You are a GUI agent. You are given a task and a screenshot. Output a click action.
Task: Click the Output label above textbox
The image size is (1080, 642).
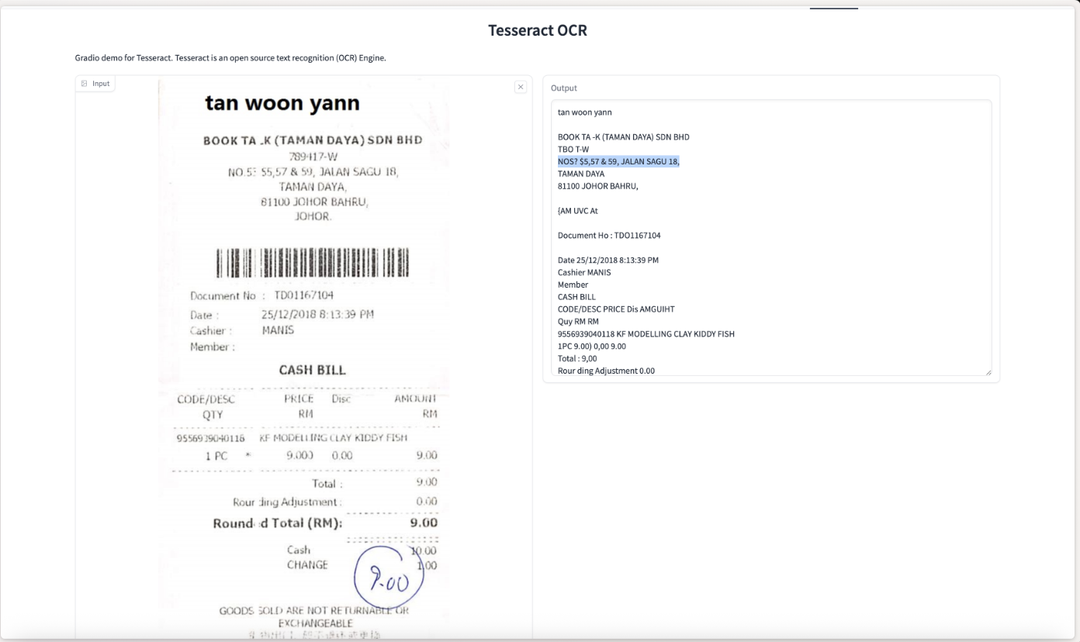point(563,88)
